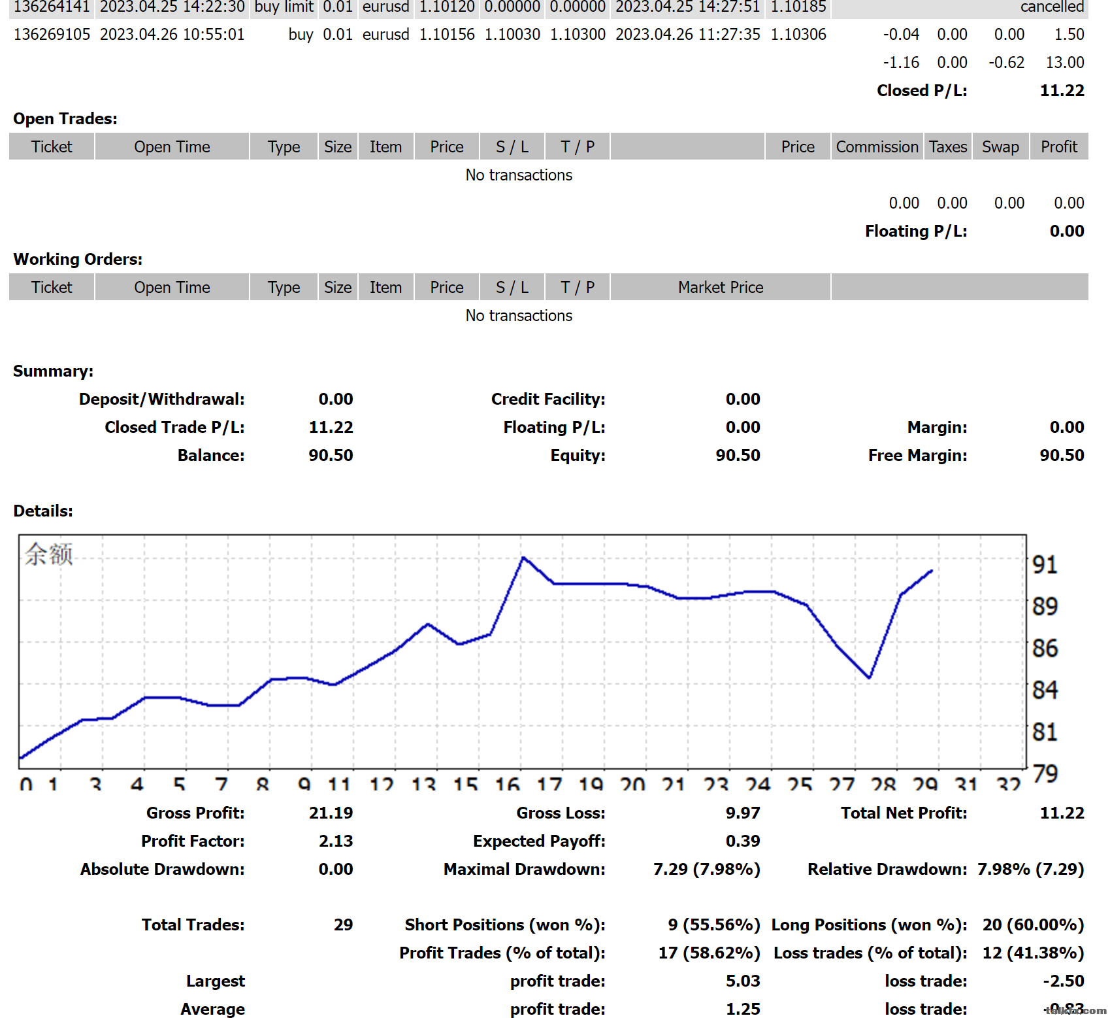Click the balance curve peak near trade 16

click(x=523, y=558)
